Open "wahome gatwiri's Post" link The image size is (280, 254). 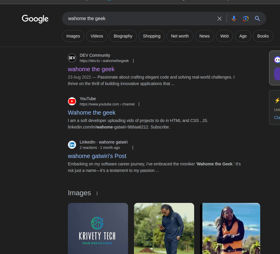(x=97, y=156)
